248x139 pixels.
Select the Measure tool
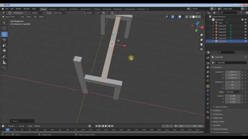tap(4, 62)
